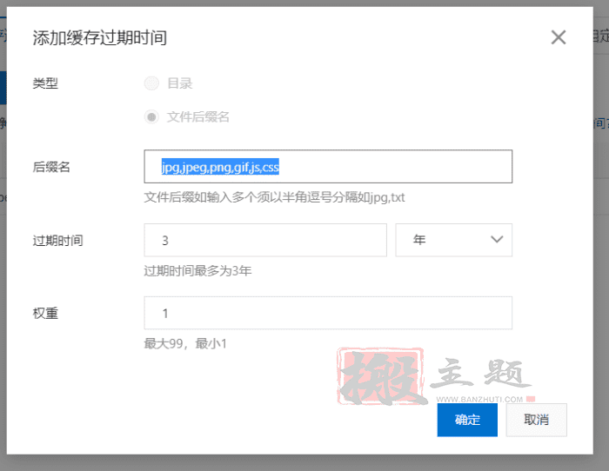Open the 年 time unit dropdown

pyautogui.click(x=453, y=240)
